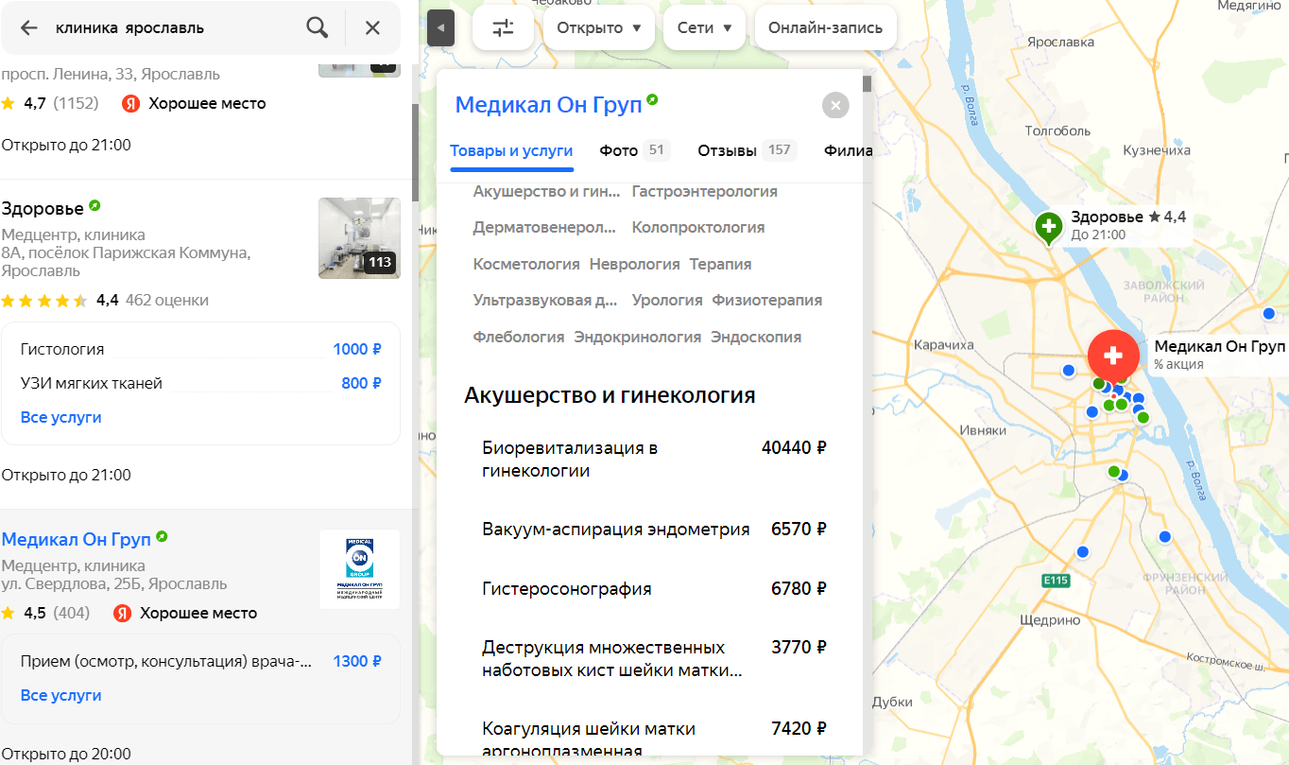Viewport: 1289px width, 765px height.
Task: Open Все услуги for Медикал Он Груп listing
Action: click(x=60, y=696)
